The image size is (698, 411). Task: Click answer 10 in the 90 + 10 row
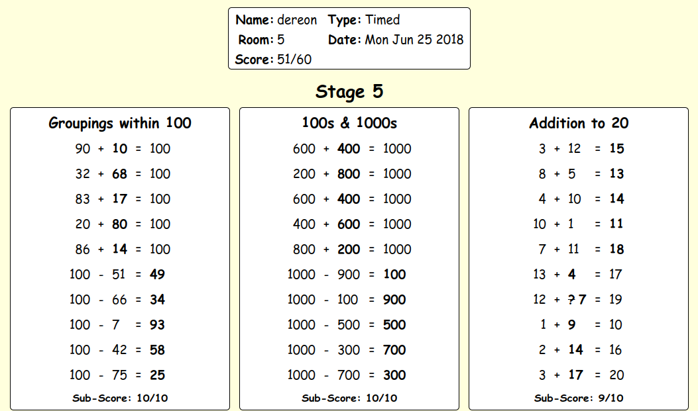point(120,148)
